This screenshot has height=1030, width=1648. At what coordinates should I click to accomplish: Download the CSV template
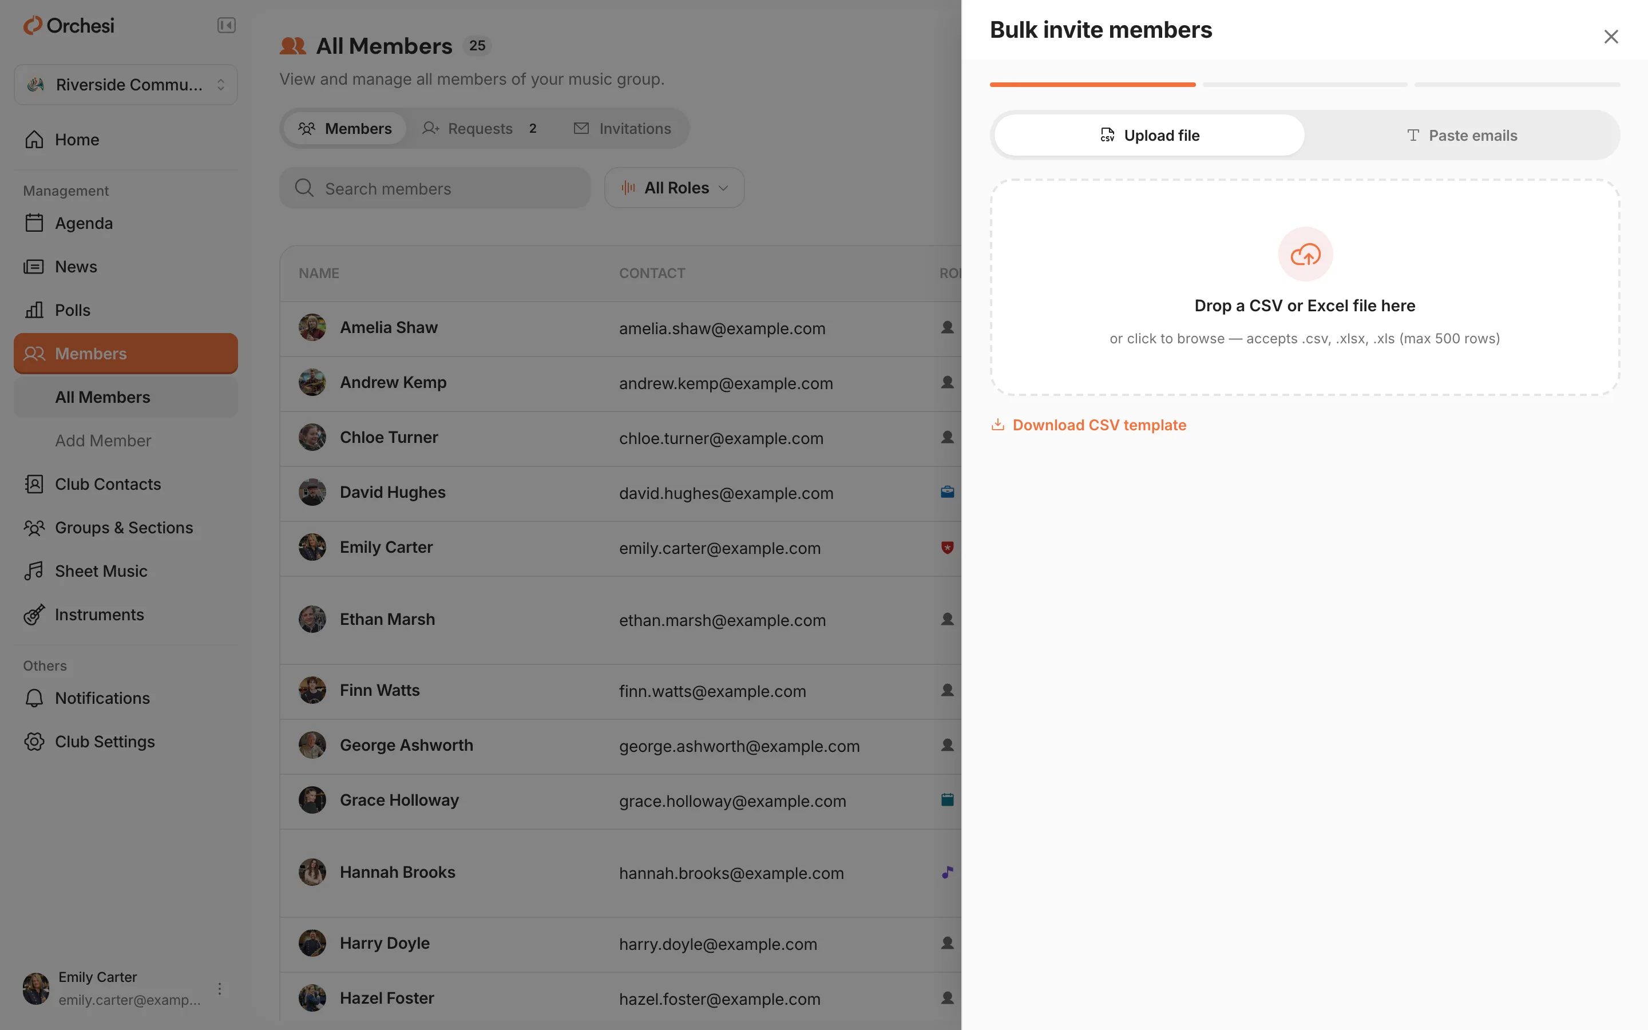(1088, 425)
